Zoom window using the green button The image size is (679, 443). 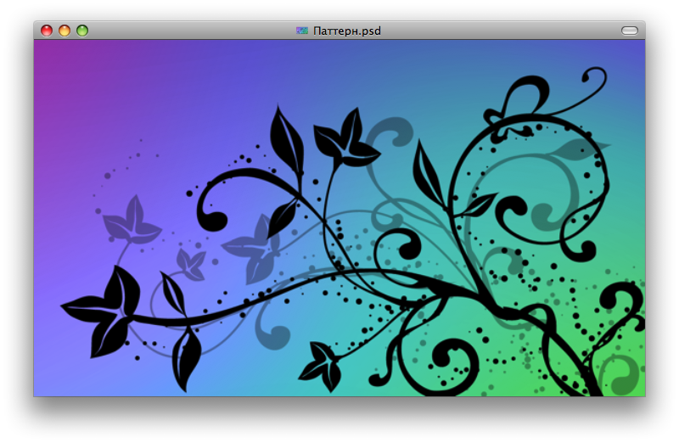(x=82, y=31)
